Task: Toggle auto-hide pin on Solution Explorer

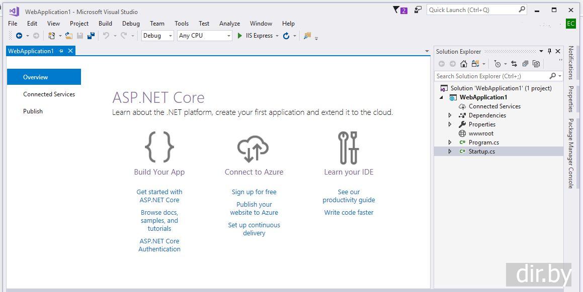Action: [549, 51]
